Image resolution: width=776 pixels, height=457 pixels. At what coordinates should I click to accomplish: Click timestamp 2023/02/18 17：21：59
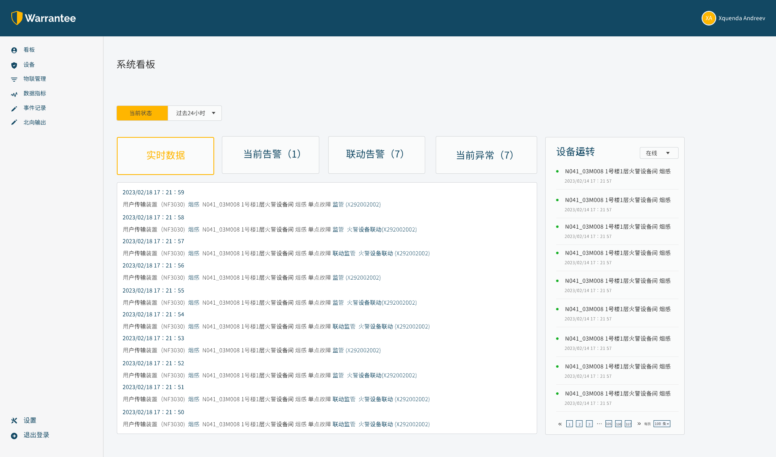click(153, 192)
